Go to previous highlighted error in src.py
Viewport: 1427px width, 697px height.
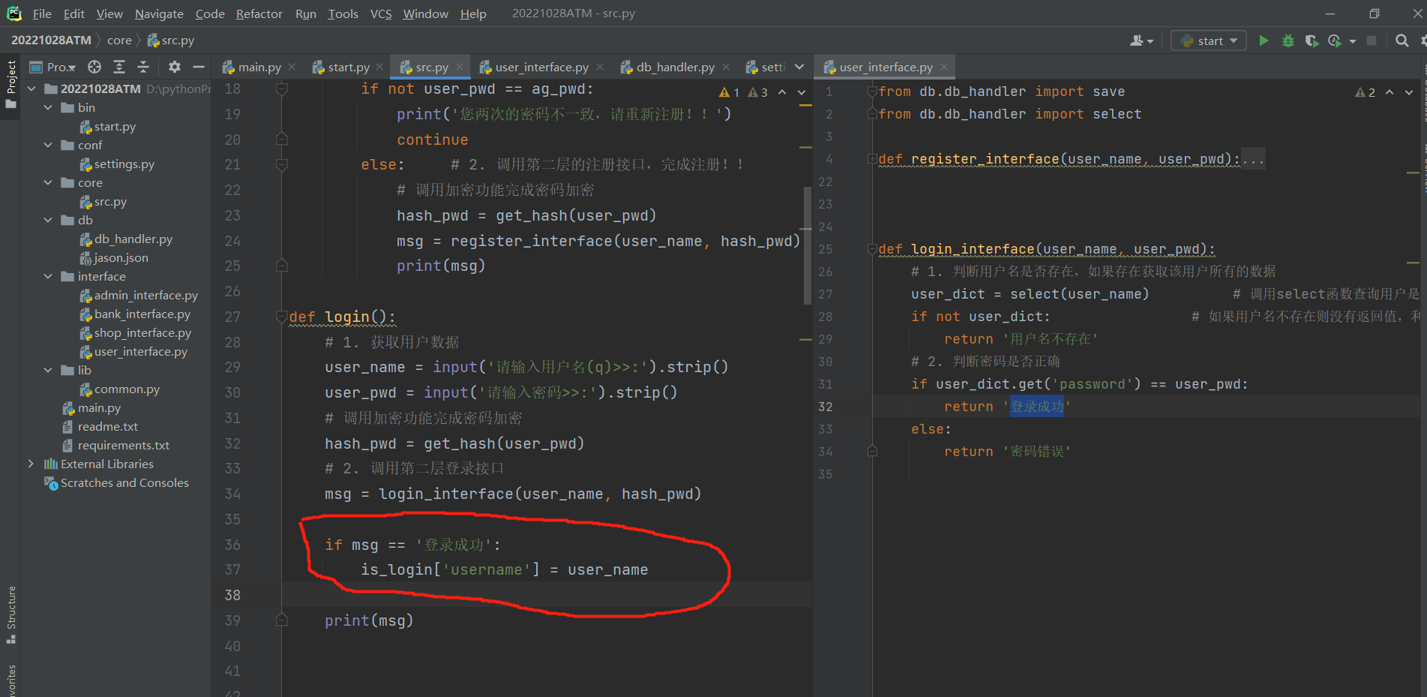pyautogui.click(x=782, y=92)
